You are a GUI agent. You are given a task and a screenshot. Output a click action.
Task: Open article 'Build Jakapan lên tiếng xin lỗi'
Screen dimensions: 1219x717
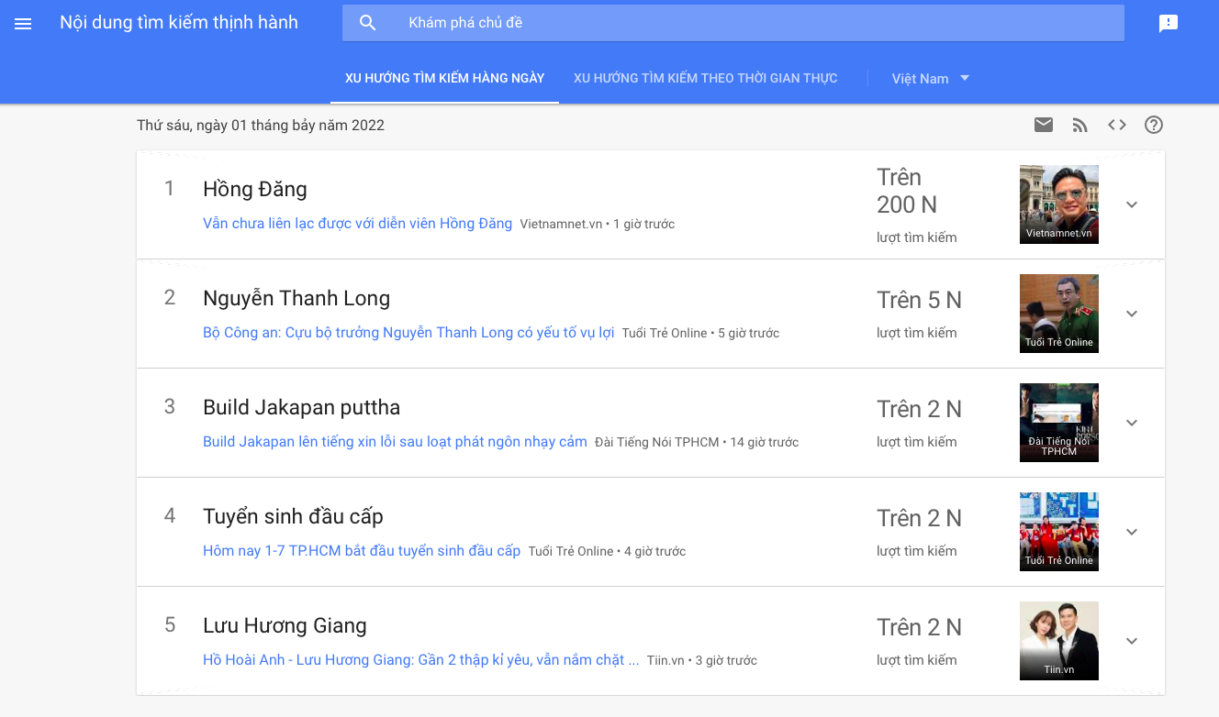coord(395,441)
